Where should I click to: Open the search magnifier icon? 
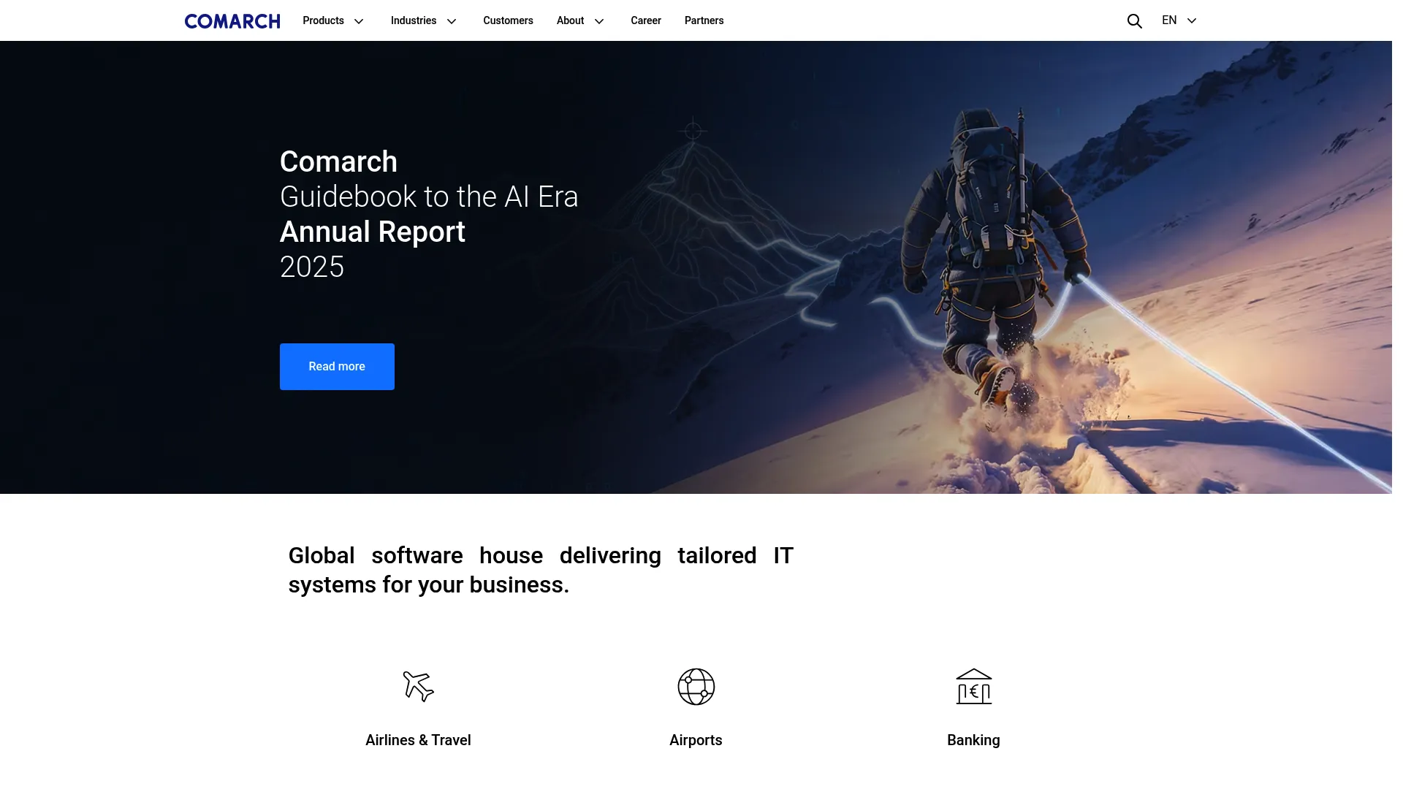click(x=1134, y=21)
